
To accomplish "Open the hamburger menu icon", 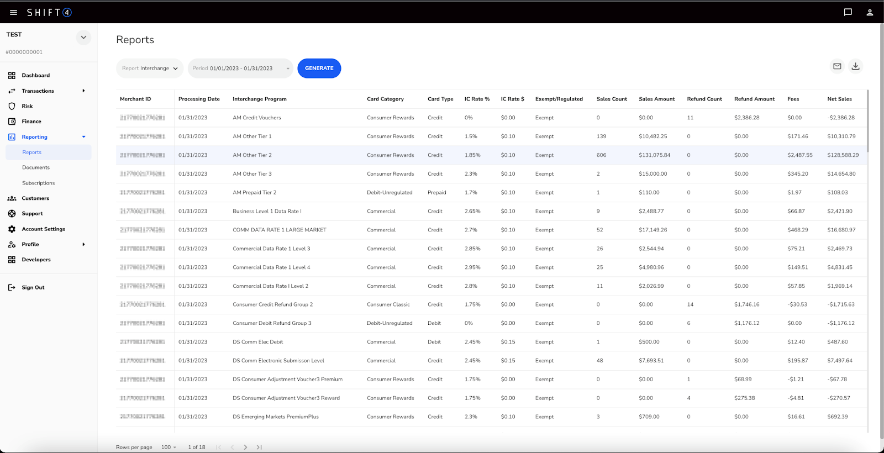I will point(13,12).
